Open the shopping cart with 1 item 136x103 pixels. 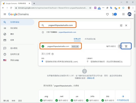point(114,14)
